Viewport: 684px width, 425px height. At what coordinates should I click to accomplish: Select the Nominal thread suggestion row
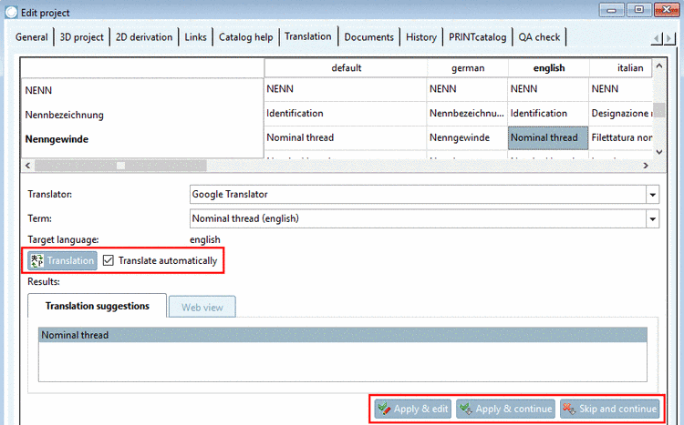[342, 335]
